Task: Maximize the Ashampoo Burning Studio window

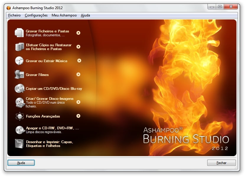Action: pyautogui.click(x=220, y=7)
